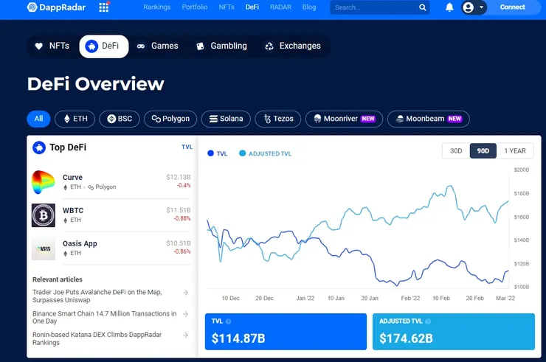The height and width of the screenshot is (362, 546).
Task: Click the Polygon chain tag under Curve
Action: click(x=102, y=187)
